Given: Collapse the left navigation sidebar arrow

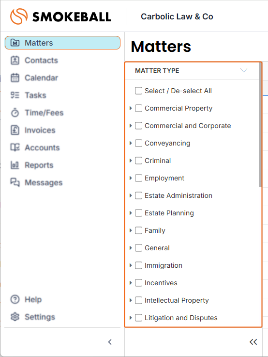Looking at the screenshot, I should click(x=110, y=342).
